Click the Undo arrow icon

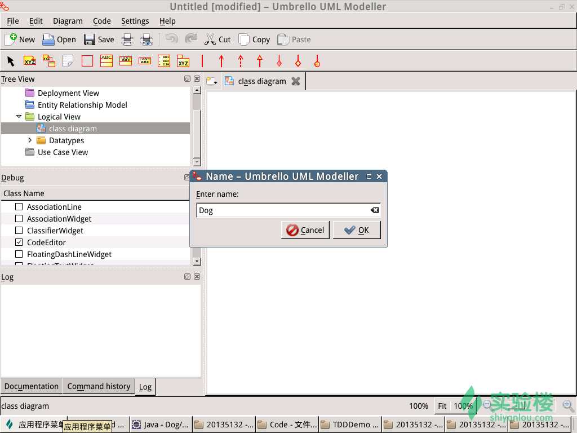pos(171,38)
